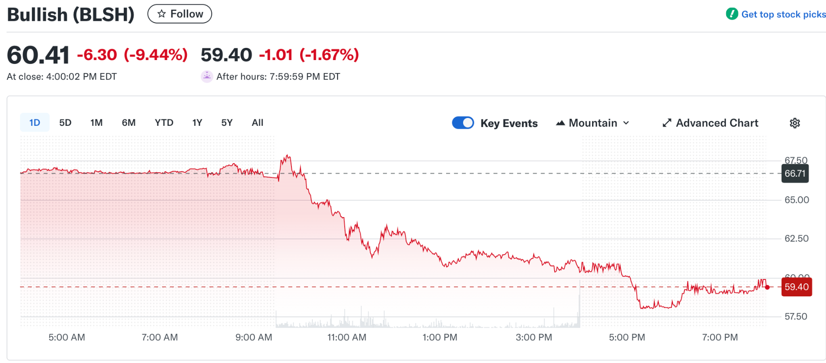Expand the Mountain chart style dropdown chevron
Image resolution: width=826 pixels, height=363 pixels.
(626, 123)
